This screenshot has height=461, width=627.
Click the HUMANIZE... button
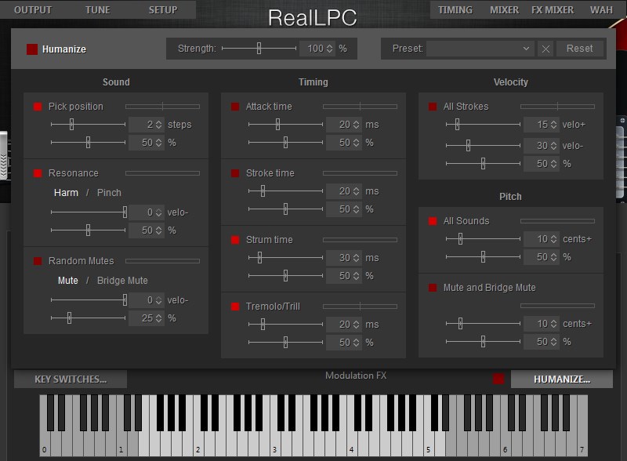(x=562, y=379)
